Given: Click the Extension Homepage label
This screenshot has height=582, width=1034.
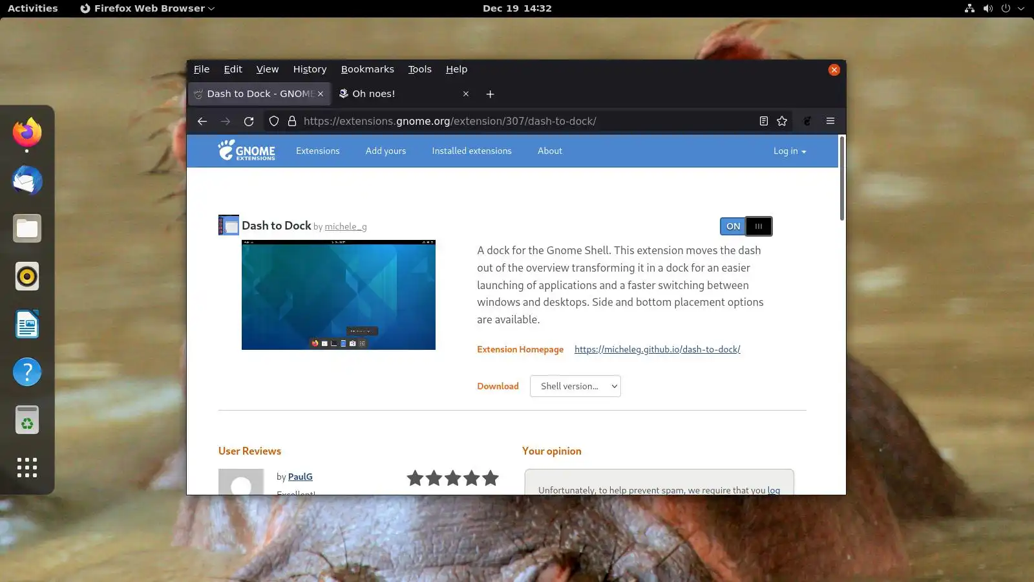Looking at the screenshot, I should coord(520,349).
